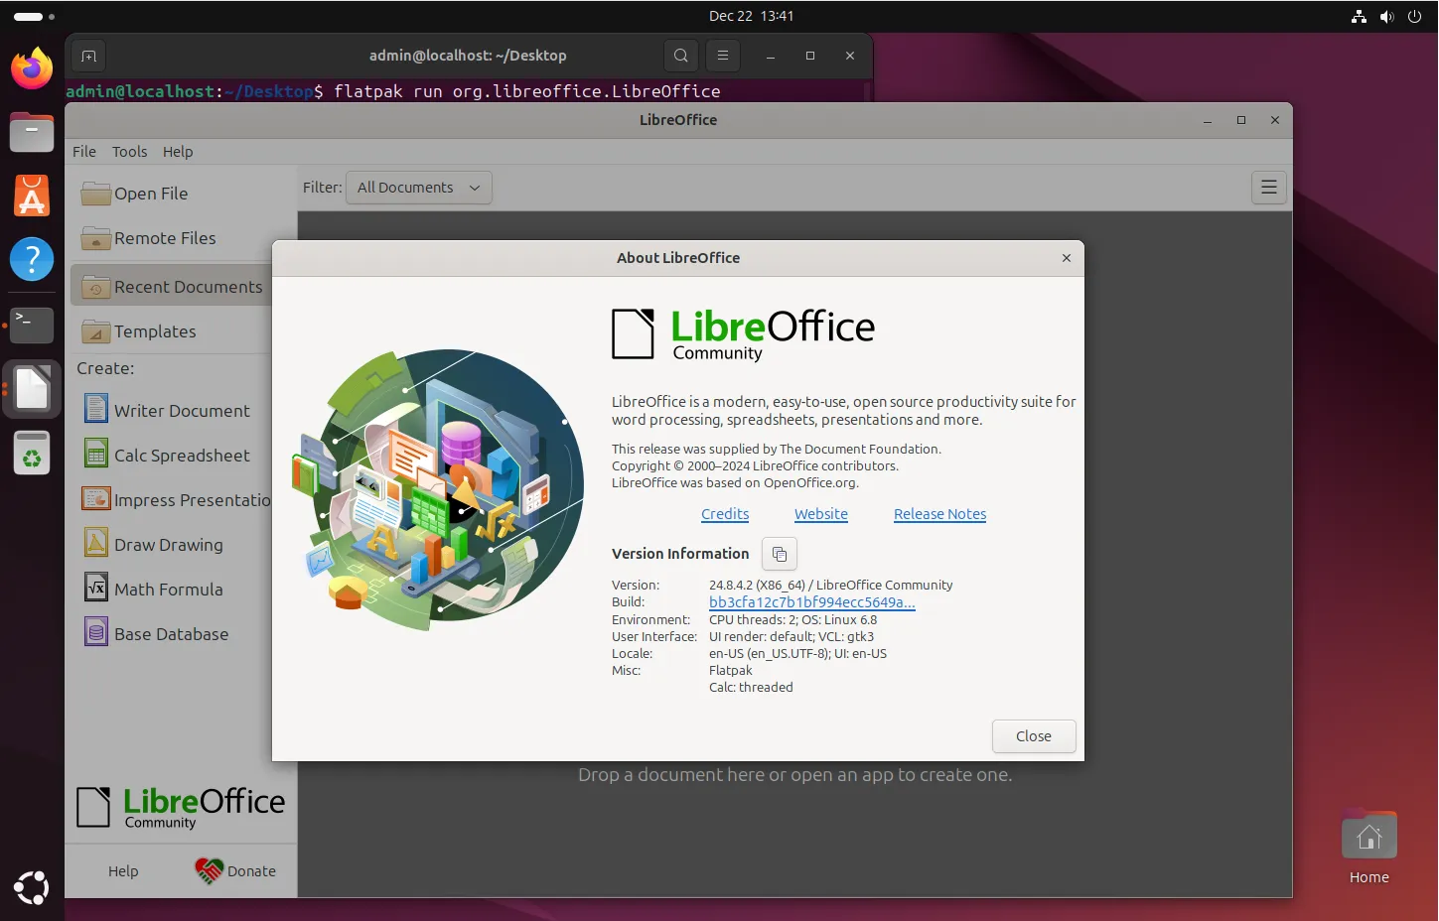This screenshot has height=921, width=1439.
Task: Open the Release Notes link
Action: 939,514
